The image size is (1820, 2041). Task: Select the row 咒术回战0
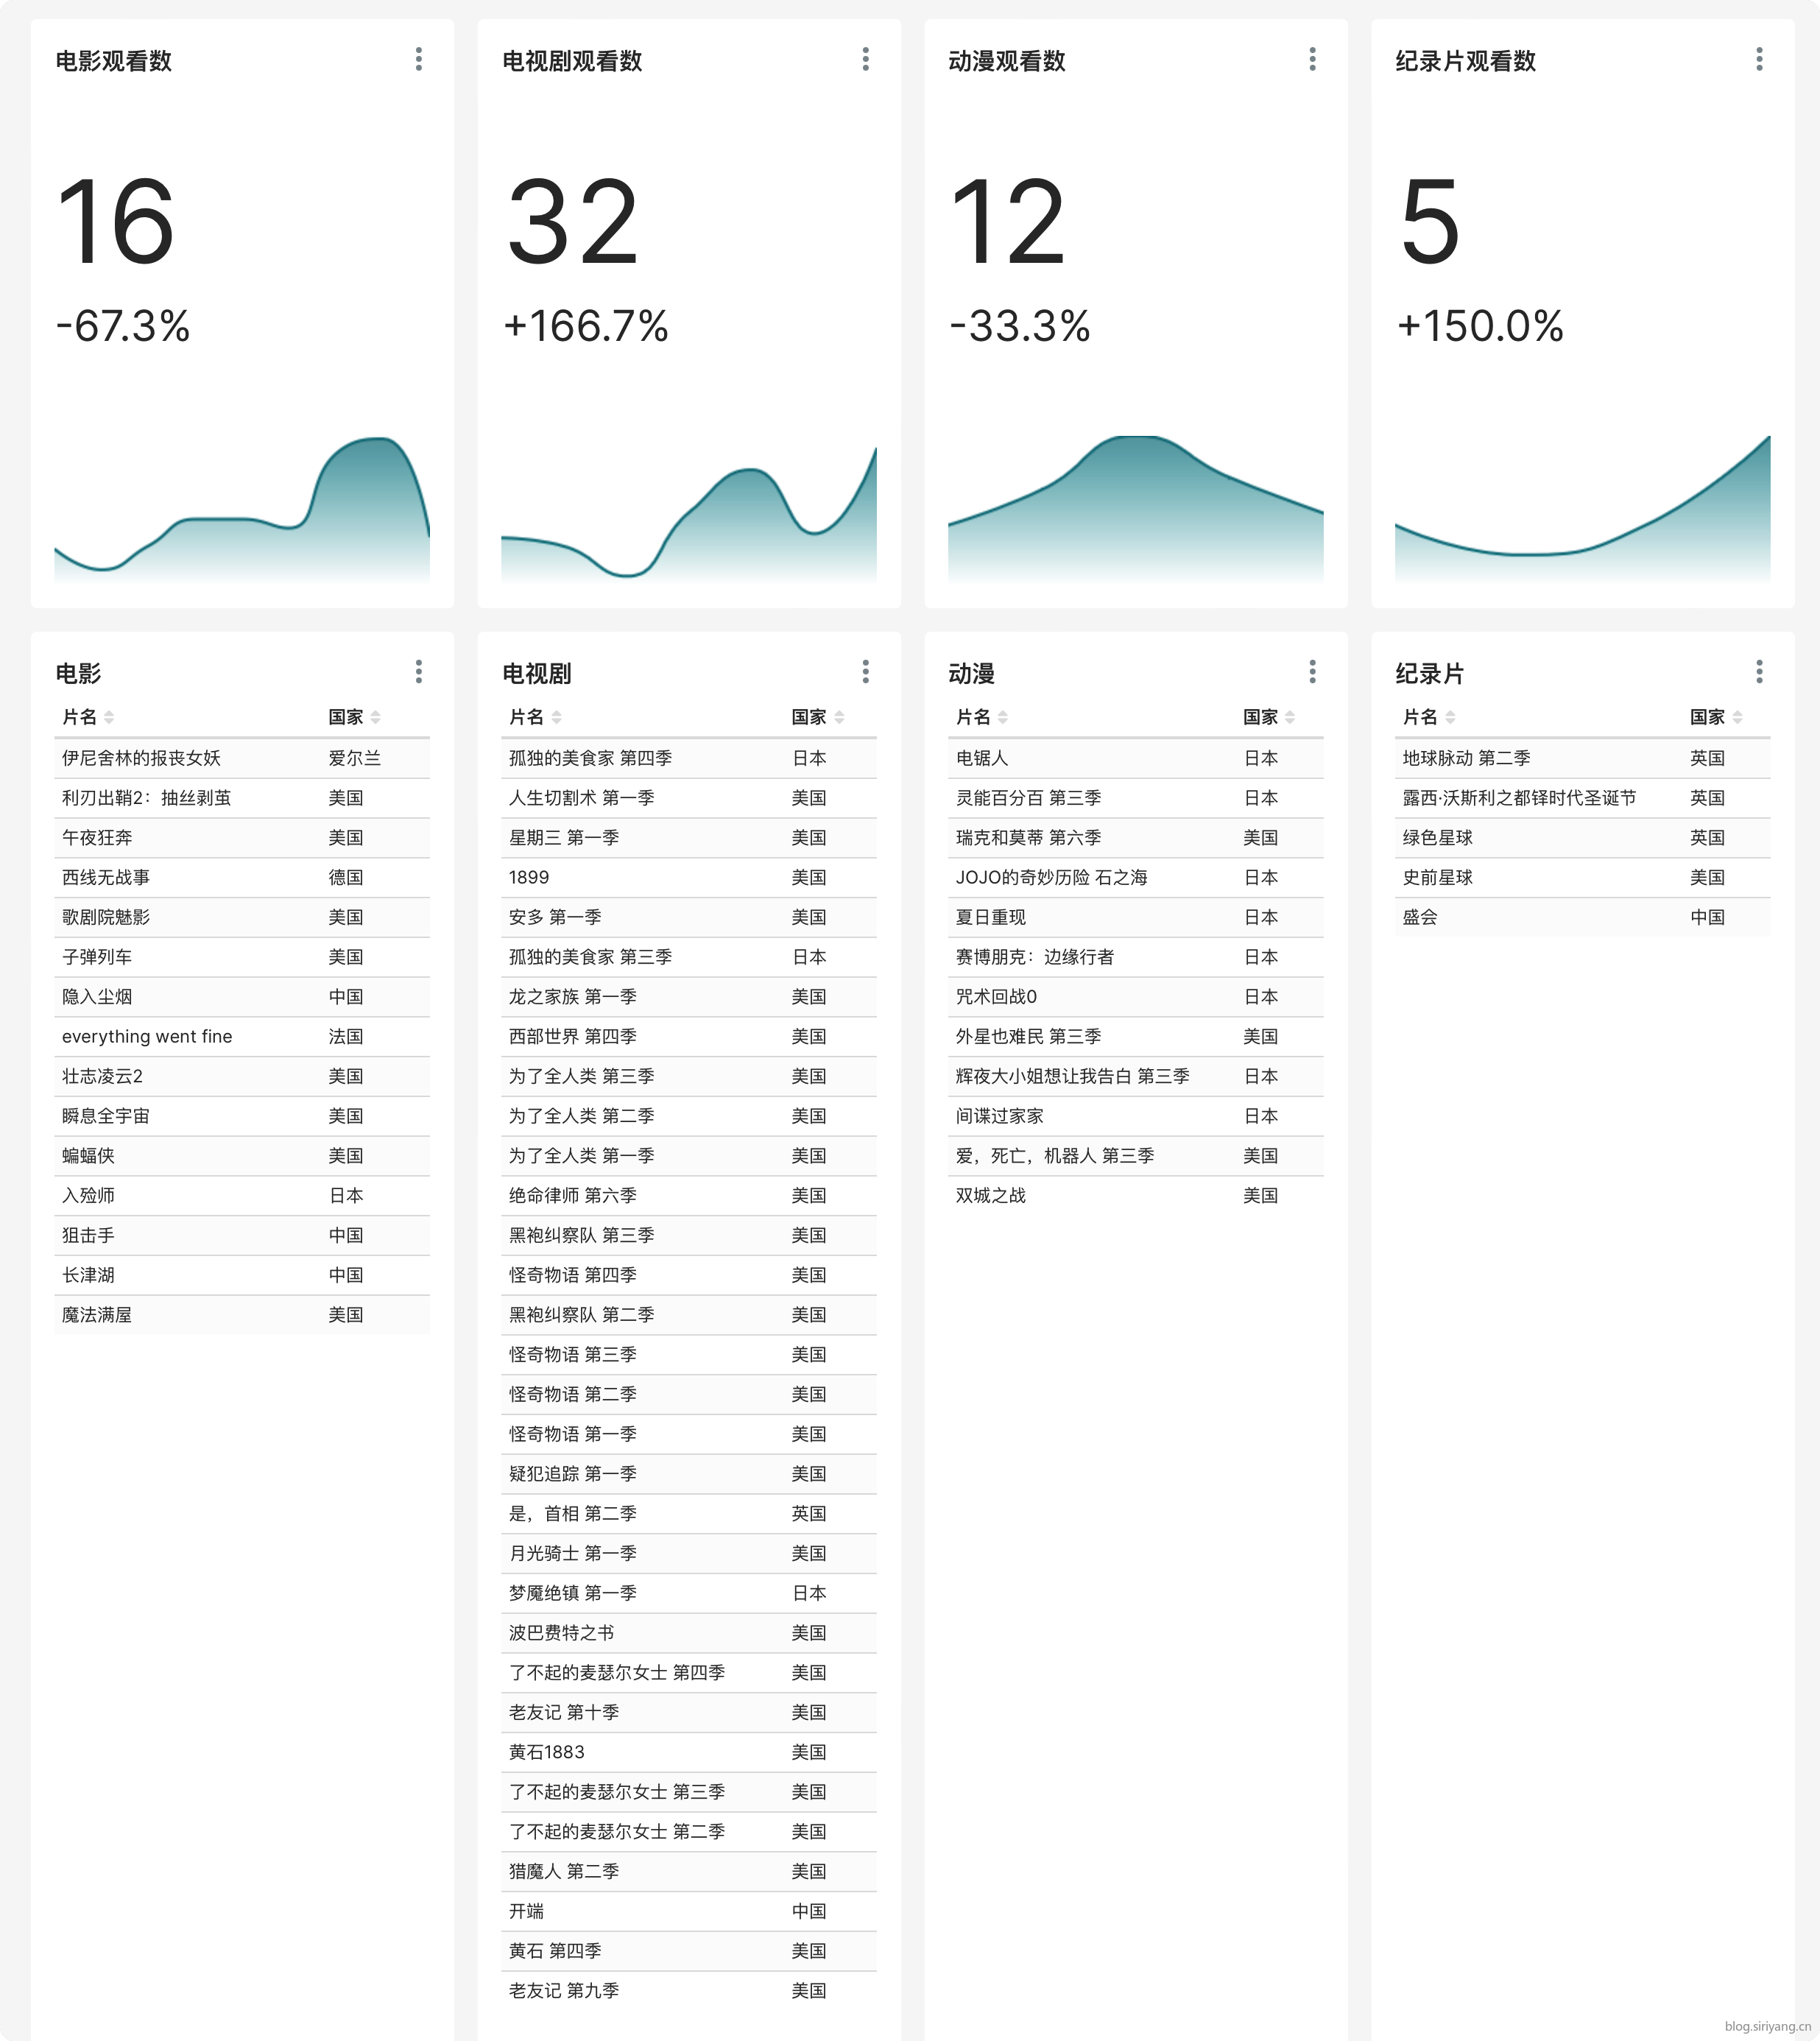click(1136, 997)
